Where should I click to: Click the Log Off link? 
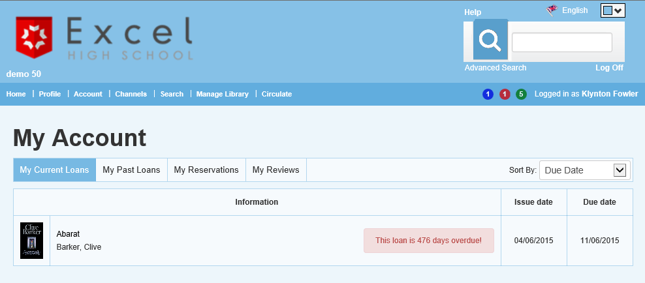pyautogui.click(x=609, y=68)
